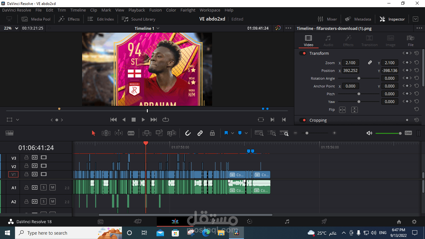Expand the top-right panel chevron button
Screen dimensions: 425x239
tap(415, 19)
